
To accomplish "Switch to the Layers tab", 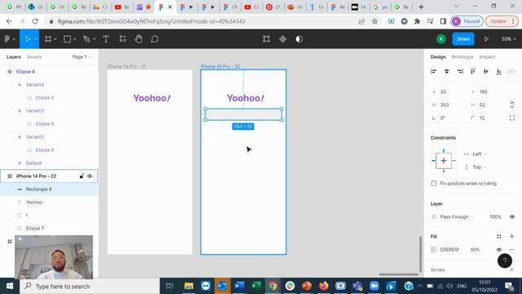I will (14, 57).
